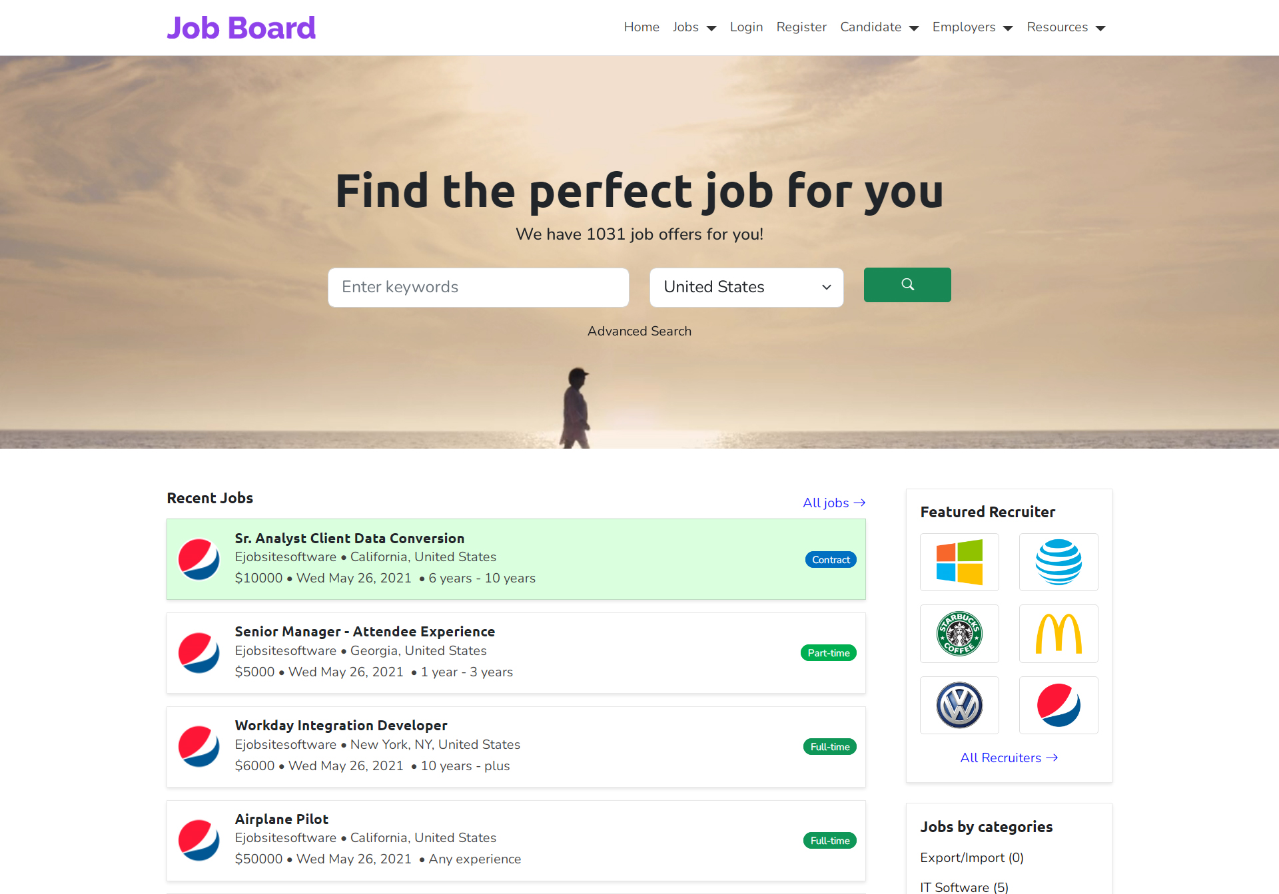Click the green search magnifier button
The height and width of the screenshot is (894, 1279).
(907, 285)
